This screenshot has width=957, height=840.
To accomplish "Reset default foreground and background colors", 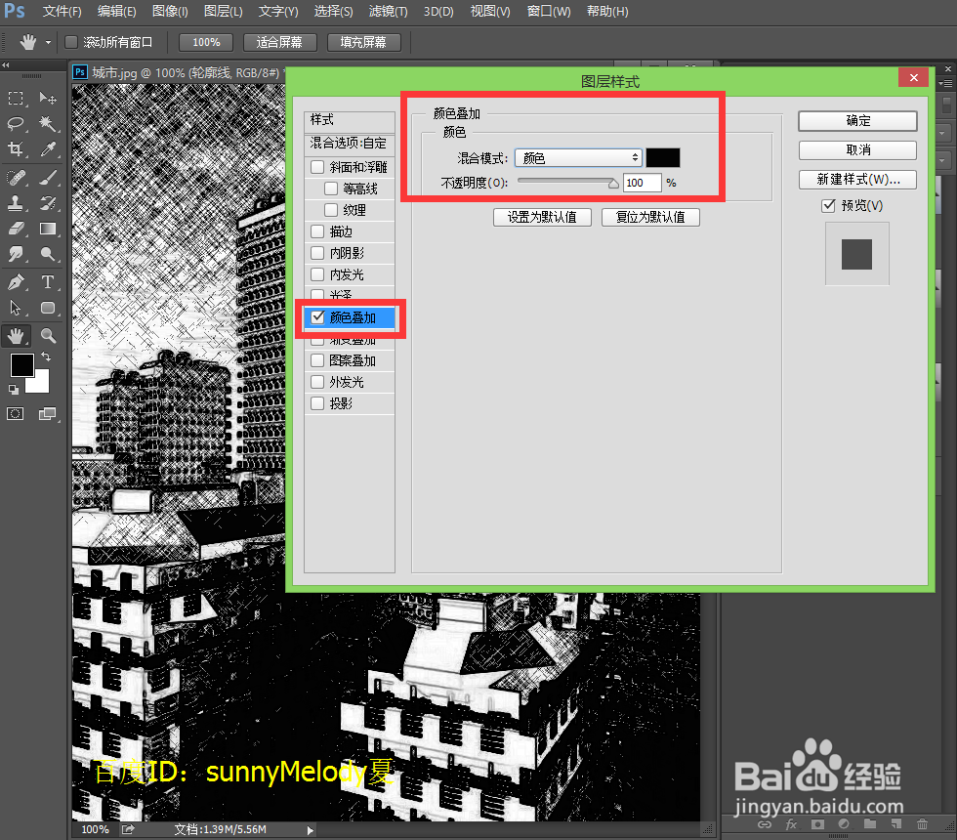I will pos(14,389).
